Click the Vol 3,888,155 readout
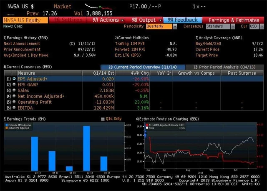 tap(93, 13)
